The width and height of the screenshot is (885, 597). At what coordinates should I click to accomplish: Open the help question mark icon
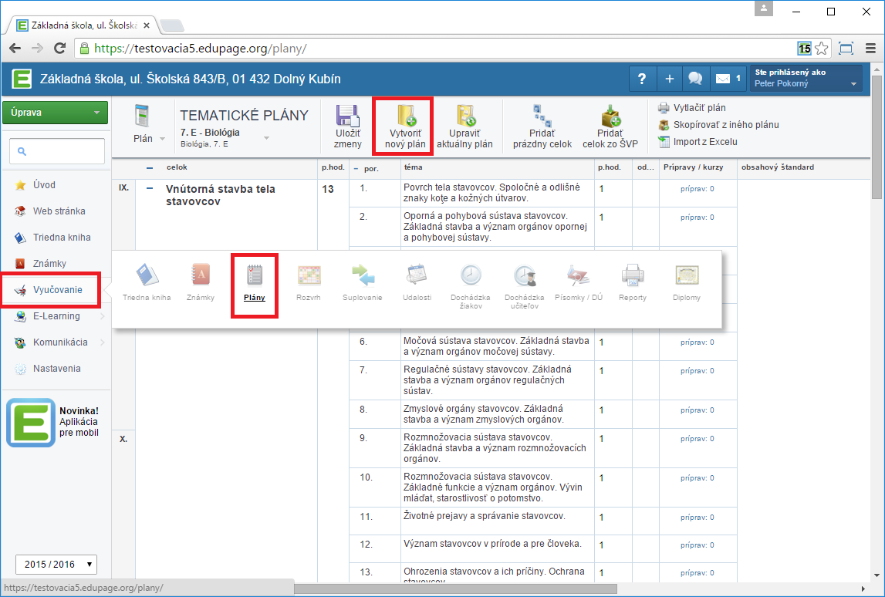pos(642,79)
